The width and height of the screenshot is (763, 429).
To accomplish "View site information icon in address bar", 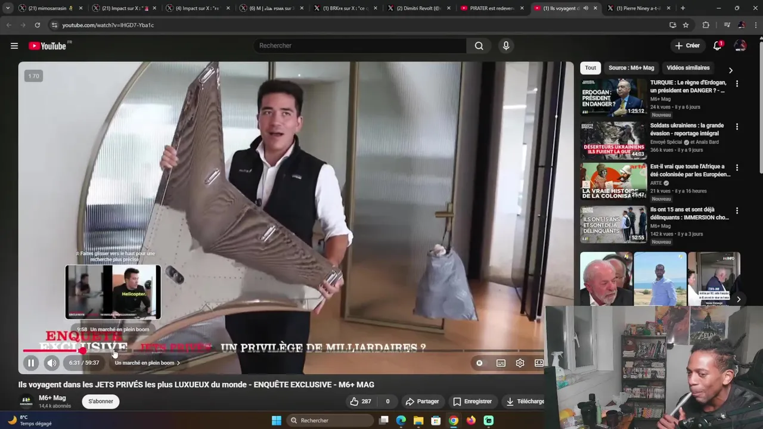I will point(54,25).
